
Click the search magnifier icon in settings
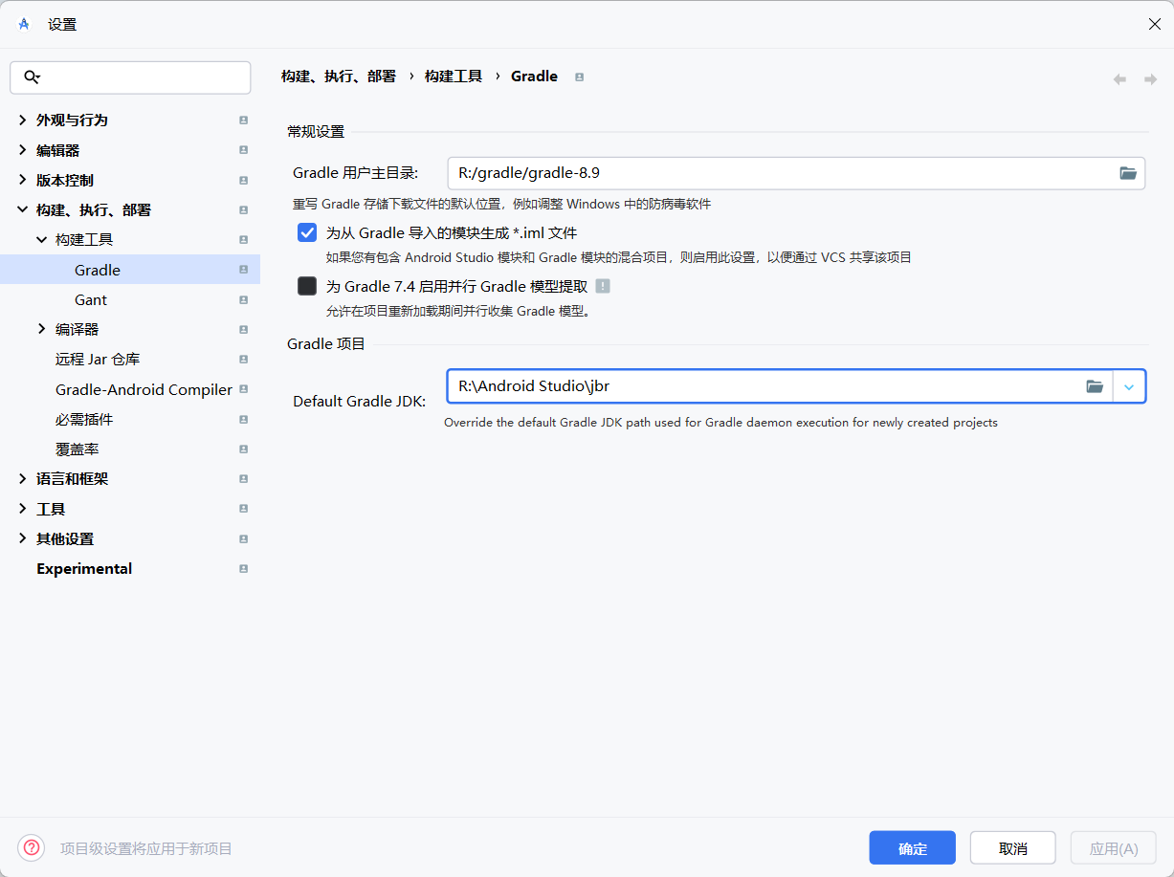pos(32,77)
